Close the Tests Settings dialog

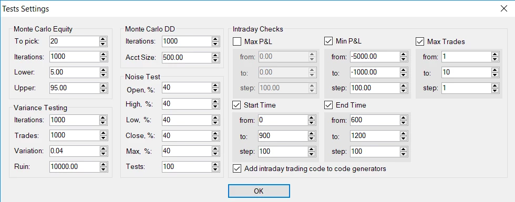click(x=504, y=8)
